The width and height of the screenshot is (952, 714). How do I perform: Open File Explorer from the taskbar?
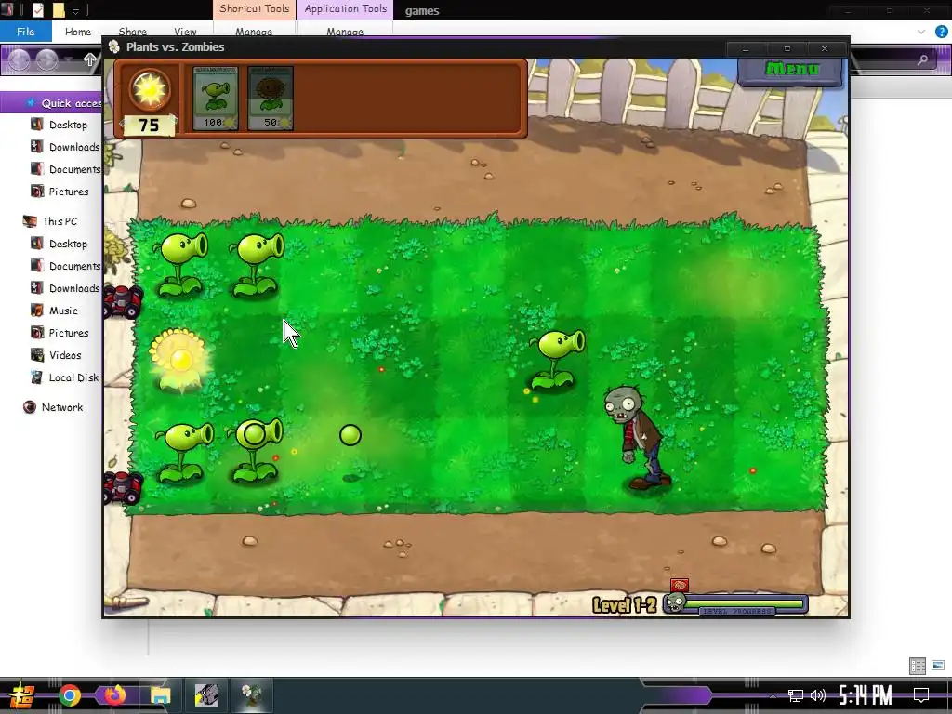coord(160,695)
